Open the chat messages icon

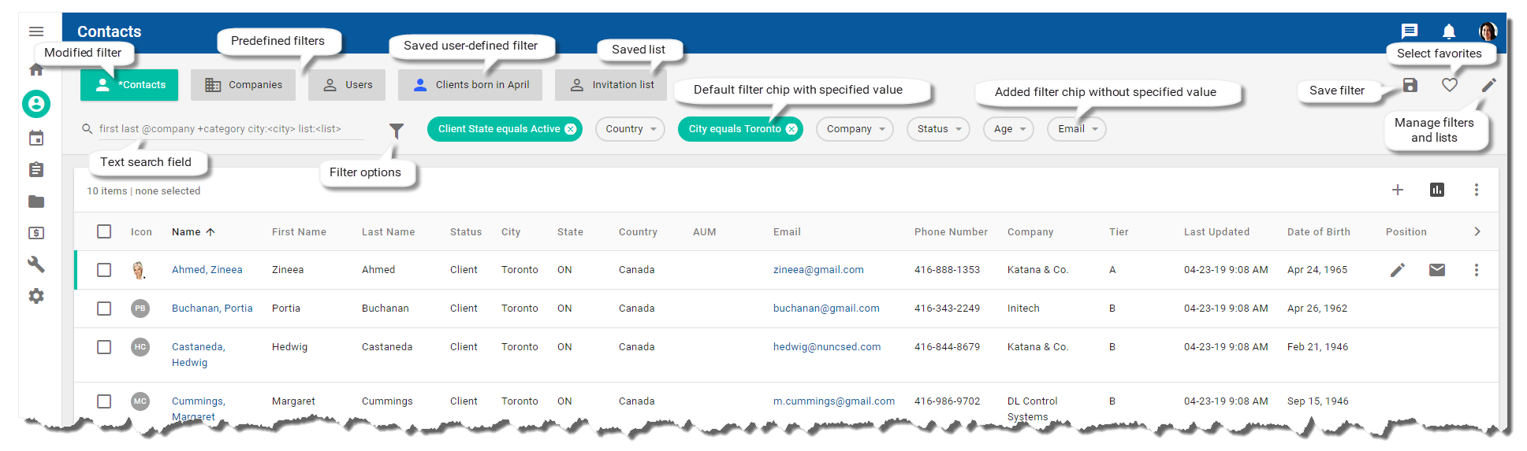pyautogui.click(x=1410, y=31)
